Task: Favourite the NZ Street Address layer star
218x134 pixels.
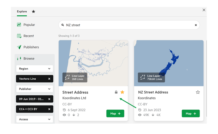Action: click(x=198, y=92)
